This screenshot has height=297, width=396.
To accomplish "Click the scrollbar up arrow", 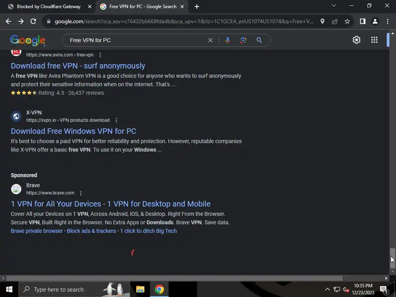I will point(393,33).
